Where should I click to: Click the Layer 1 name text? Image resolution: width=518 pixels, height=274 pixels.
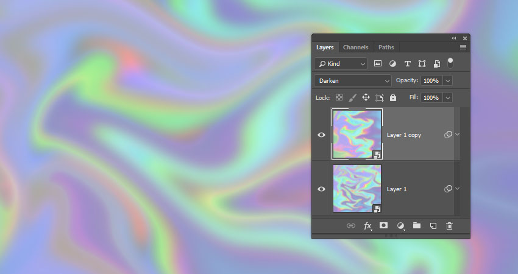point(397,189)
